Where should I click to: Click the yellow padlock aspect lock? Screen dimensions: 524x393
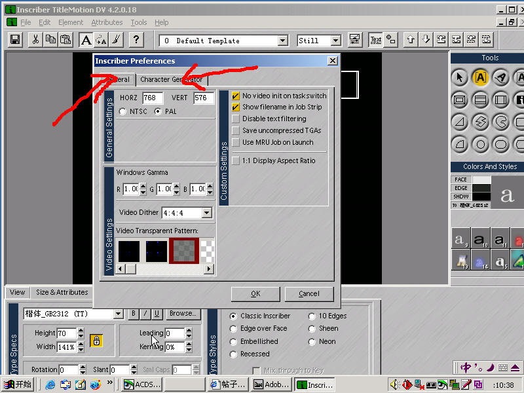click(x=96, y=340)
